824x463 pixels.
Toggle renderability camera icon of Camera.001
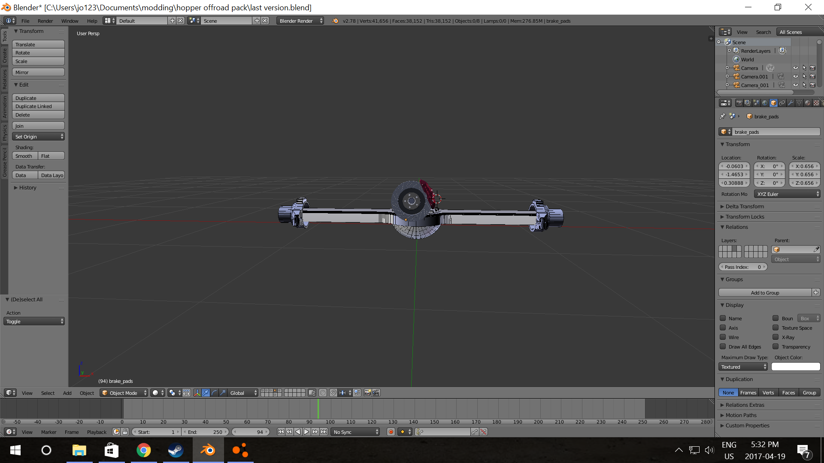pos(812,76)
